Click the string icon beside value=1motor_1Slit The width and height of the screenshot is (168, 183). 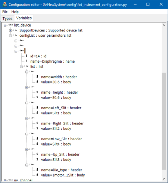point(37,175)
